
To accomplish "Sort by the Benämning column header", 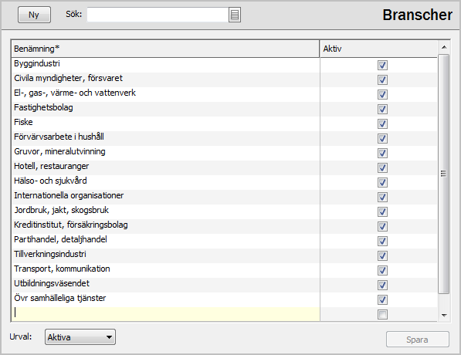I will tap(165, 49).
